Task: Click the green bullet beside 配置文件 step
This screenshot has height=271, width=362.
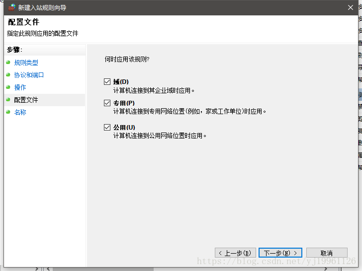Action: [x=8, y=100]
